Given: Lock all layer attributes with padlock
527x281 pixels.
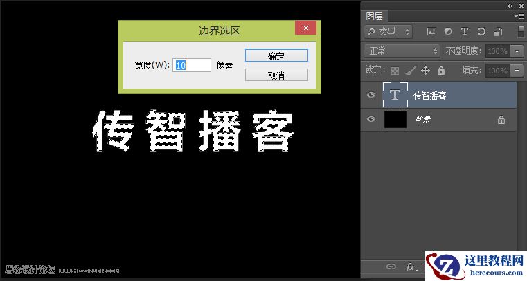Looking at the screenshot, I should tap(441, 70).
